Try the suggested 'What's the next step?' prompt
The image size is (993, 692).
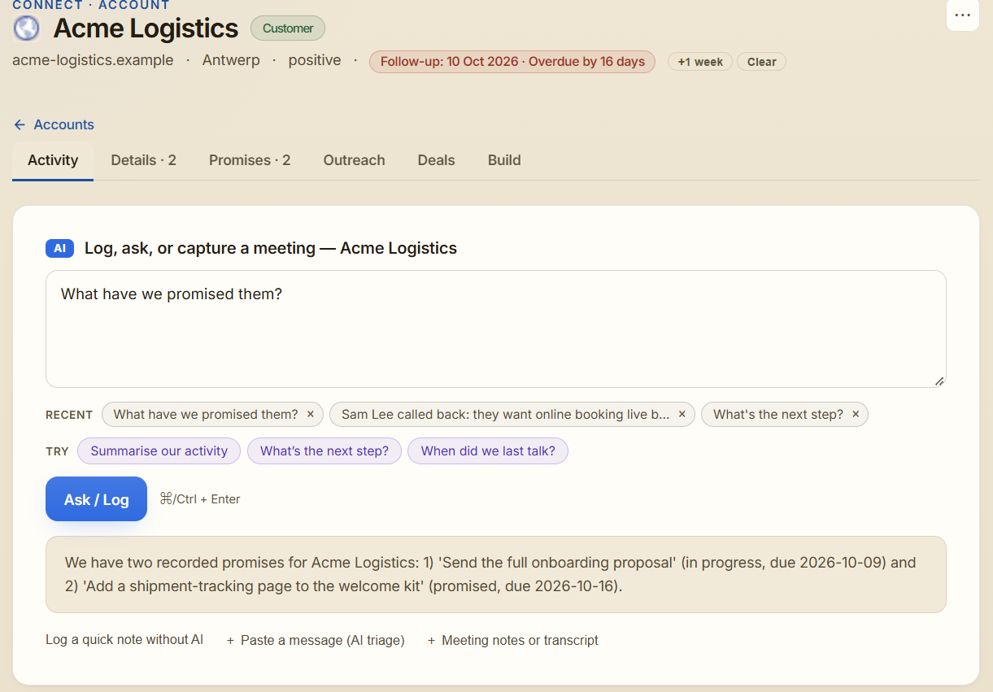point(324,451)
